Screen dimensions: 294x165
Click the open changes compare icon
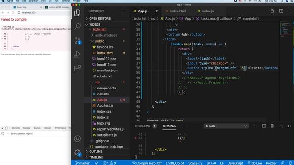272,11
